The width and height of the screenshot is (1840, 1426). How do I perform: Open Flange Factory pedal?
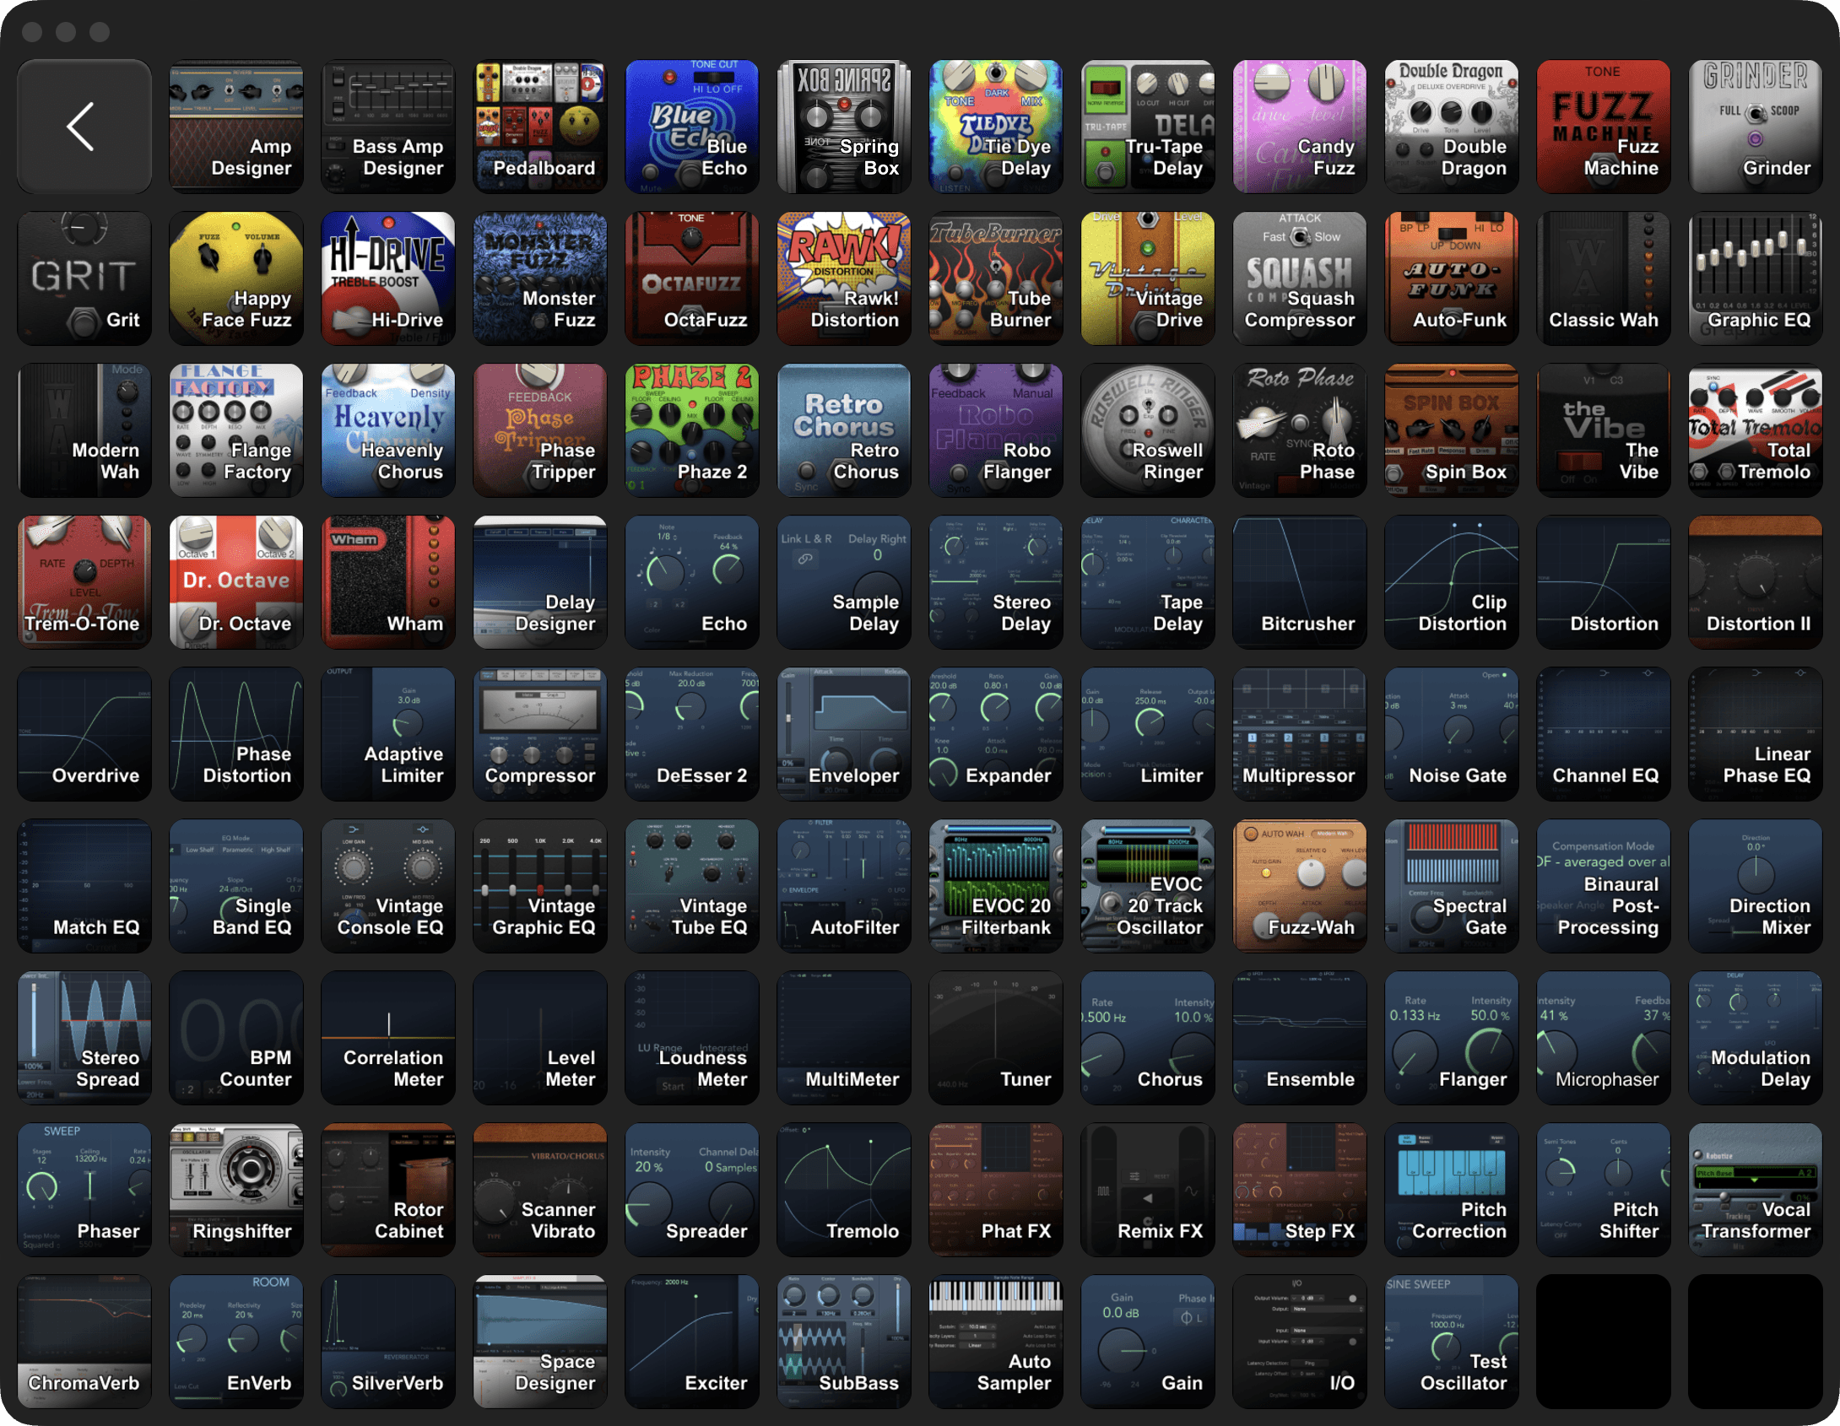236,430
